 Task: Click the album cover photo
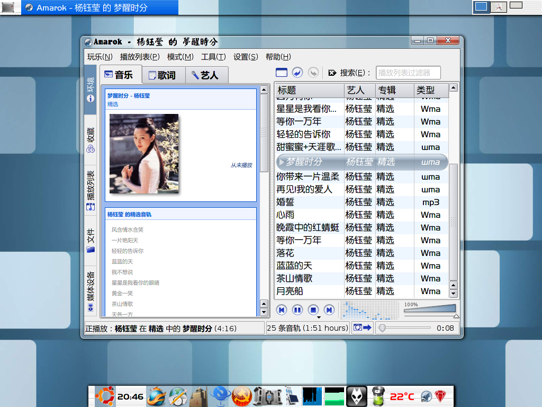coord(144,154)
